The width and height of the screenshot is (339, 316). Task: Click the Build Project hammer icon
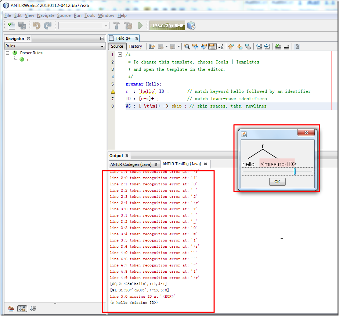point(116,26)
